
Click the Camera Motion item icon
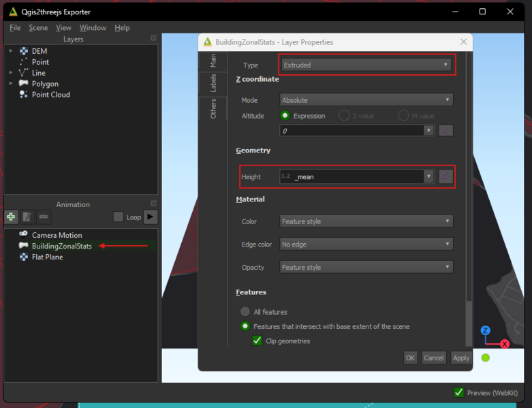point(23,235)
